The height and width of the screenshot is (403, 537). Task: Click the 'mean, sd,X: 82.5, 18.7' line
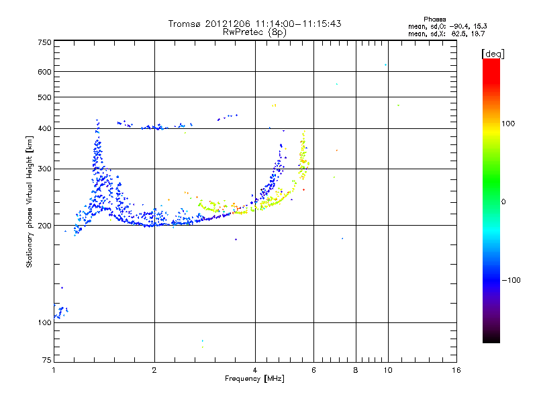click(x=446, y=34)
